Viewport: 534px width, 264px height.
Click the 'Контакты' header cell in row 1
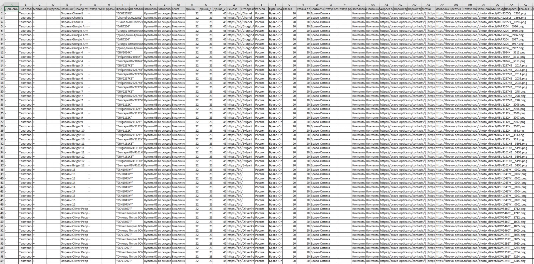pyautogui.click(x=317, y=9)
